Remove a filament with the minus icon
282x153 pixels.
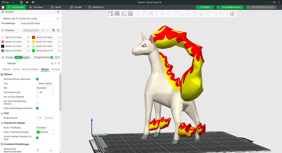point(47,30)
